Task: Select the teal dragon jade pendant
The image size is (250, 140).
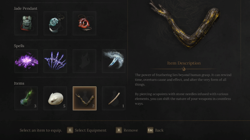Action: [55, 23]
